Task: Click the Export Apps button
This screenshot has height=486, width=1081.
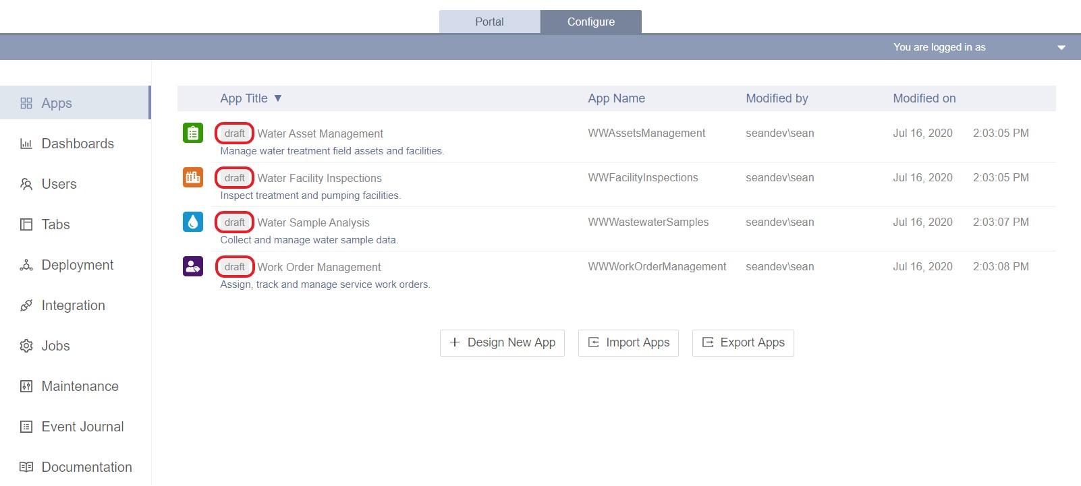Action: (x=743, y=342)
